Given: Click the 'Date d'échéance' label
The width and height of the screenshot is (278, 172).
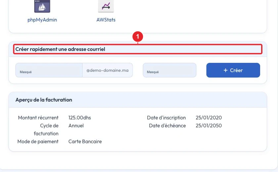Looking at the screenshot, I should [x=167, y=126].
